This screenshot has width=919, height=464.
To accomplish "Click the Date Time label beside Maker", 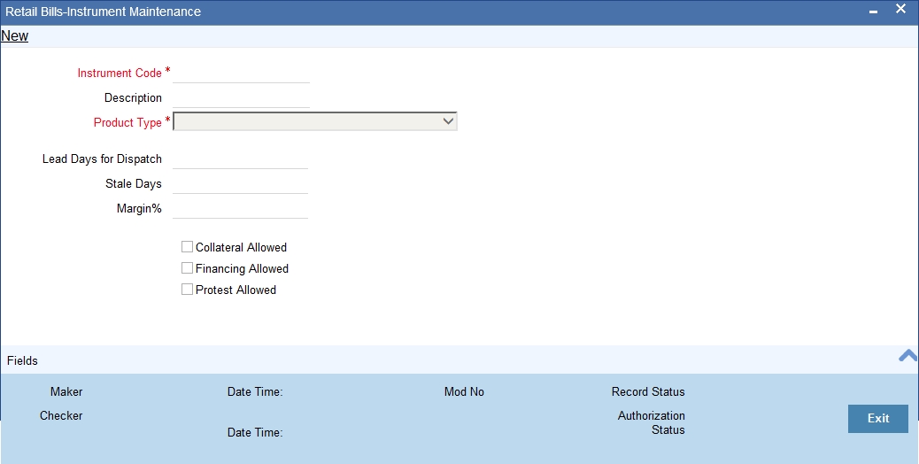I will click(255, 391).
